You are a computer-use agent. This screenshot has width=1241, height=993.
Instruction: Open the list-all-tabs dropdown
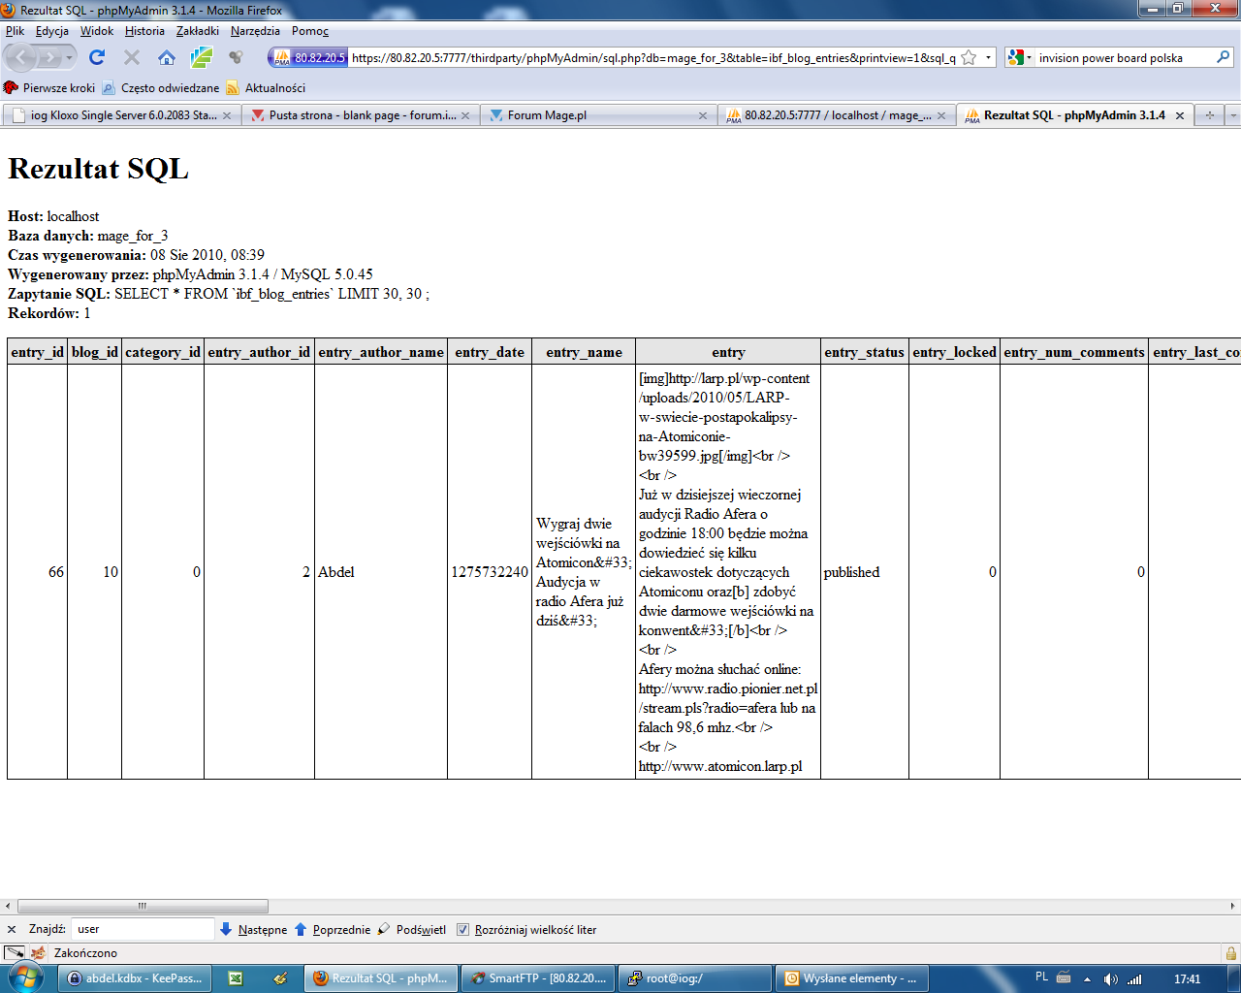(1233, 115)
